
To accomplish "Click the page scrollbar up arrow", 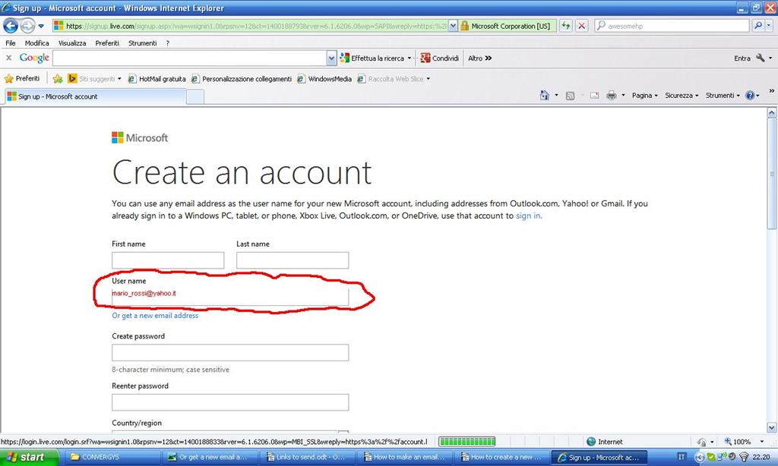I will tap(772, 112).
